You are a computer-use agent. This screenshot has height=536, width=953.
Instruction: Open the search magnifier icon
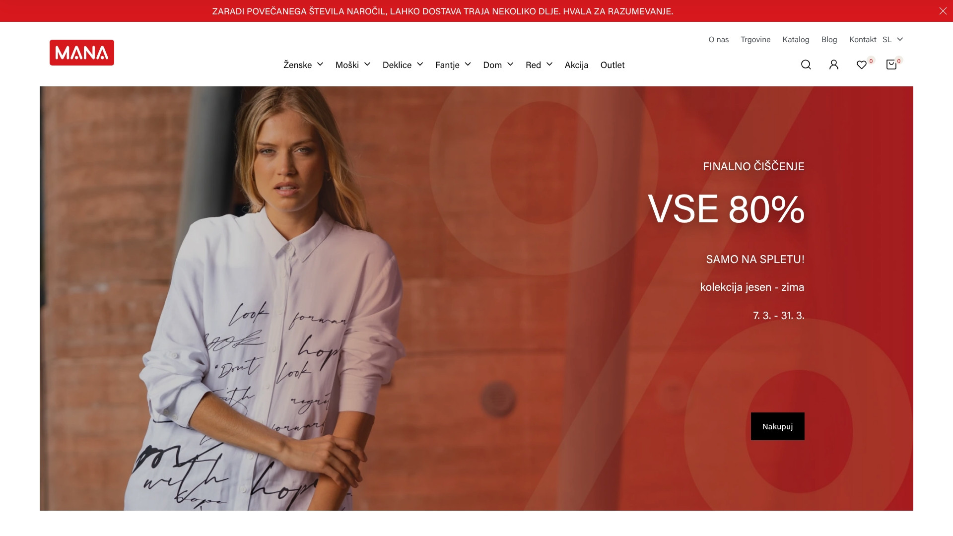[806, 65]
